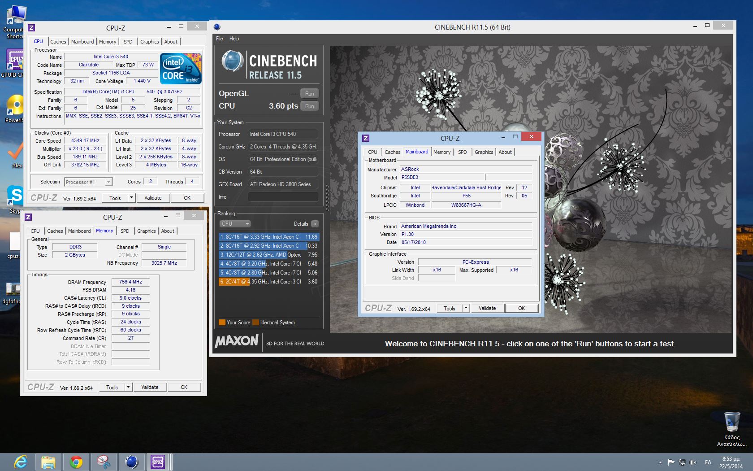The height and width of the screenshot is (471, 753).
Task: Click the Details label in Ranking panel
Action: (x=301, y=224)
